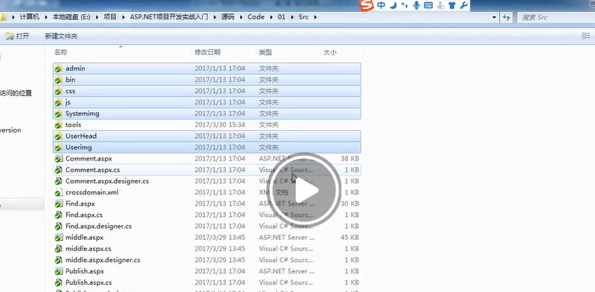Click the Comment.aspx file icon
Image resolution: width=595 pixels, height=292 pixels.
pos(59,158)
